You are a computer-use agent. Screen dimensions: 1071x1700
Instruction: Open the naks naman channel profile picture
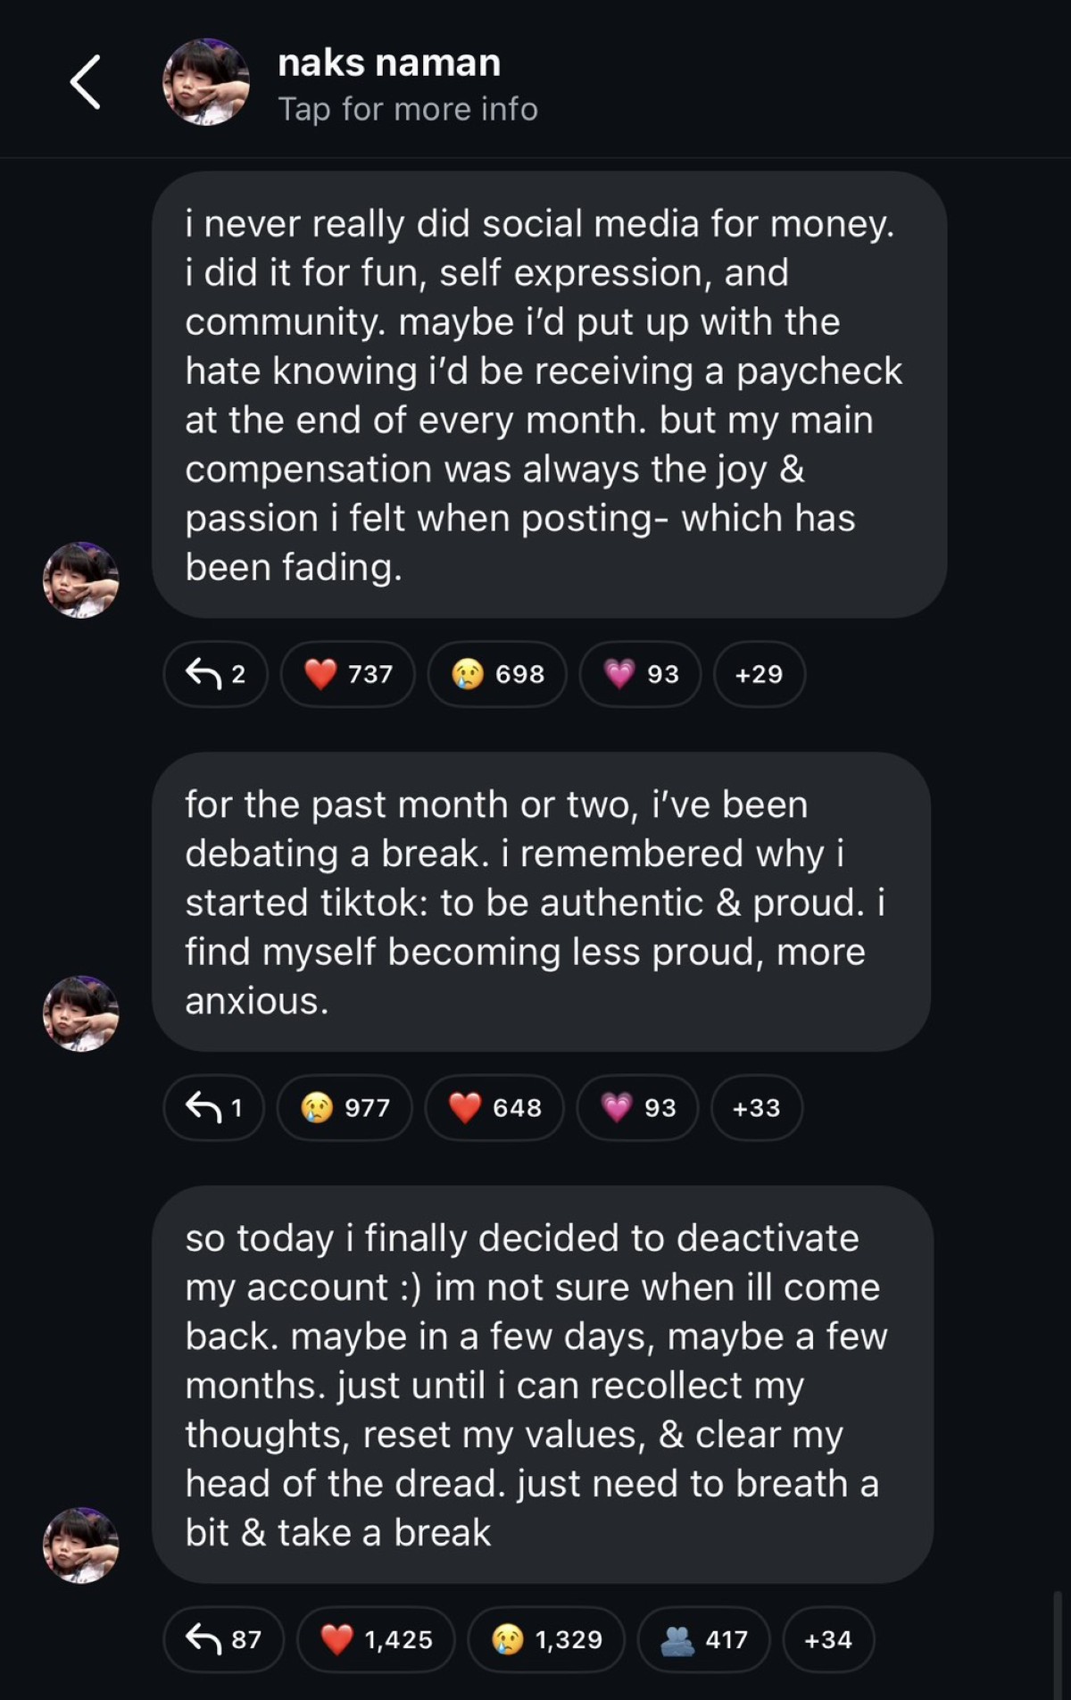click(205, 82)
